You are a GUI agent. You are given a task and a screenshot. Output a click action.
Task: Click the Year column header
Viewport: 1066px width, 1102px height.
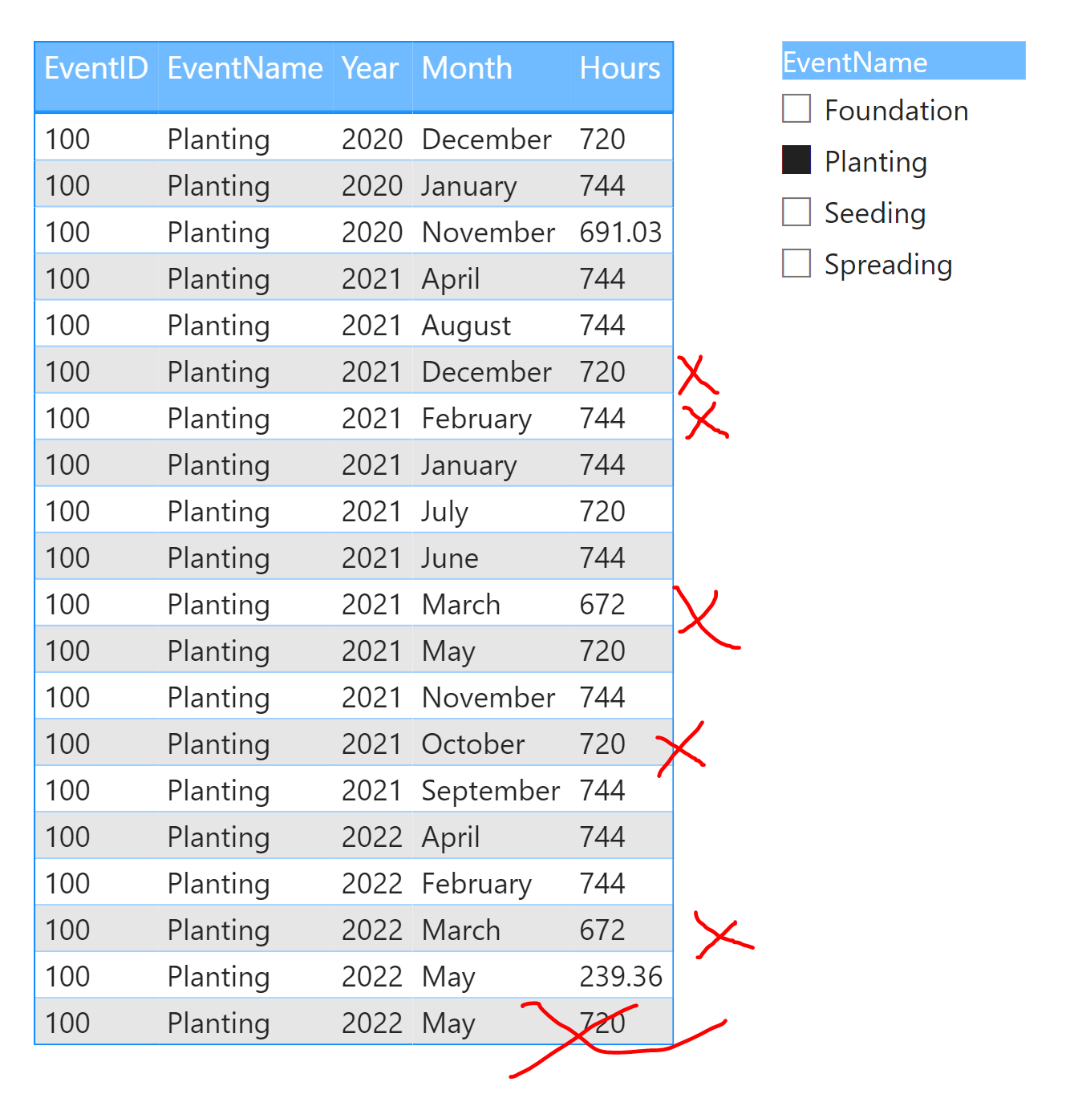pyautogui.click(x=370, y=69)
